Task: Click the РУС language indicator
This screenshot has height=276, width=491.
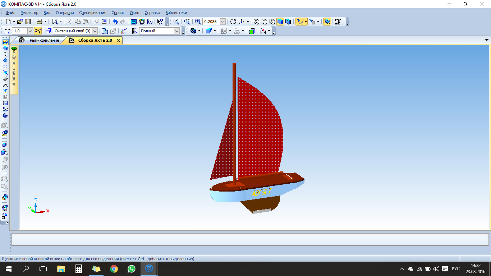Action: [455, 268]
